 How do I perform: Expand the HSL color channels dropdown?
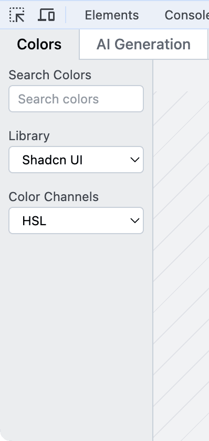tap(76, 221)
